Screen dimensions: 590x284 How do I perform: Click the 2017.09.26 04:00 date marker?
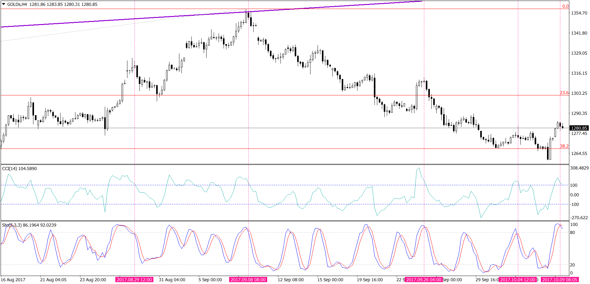point(424,280)
